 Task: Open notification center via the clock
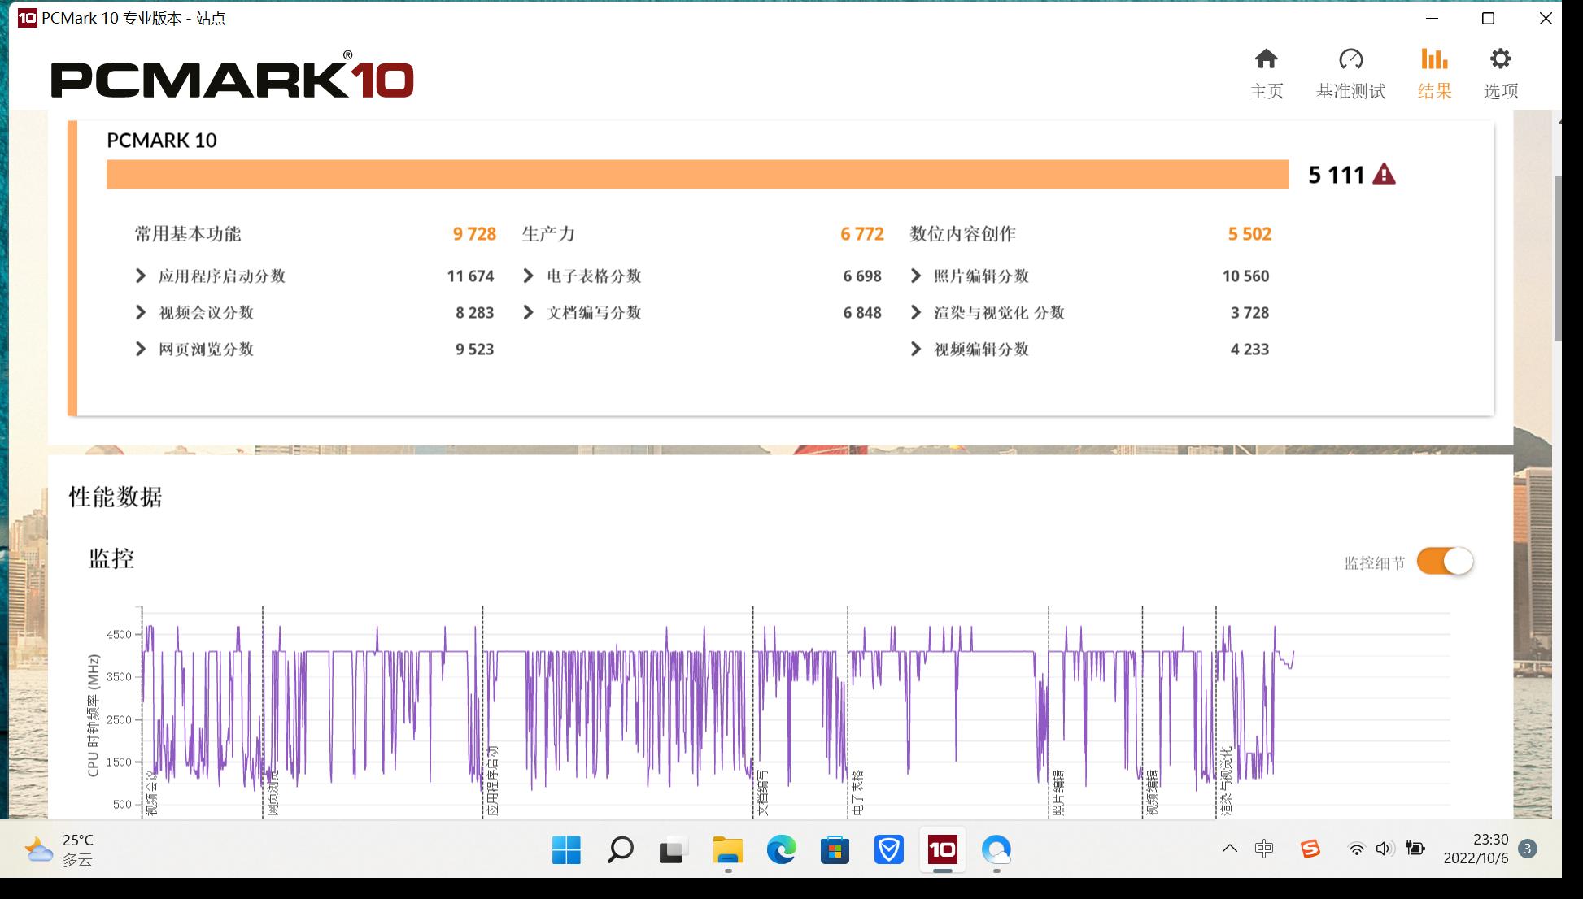tap(1476, 849)
